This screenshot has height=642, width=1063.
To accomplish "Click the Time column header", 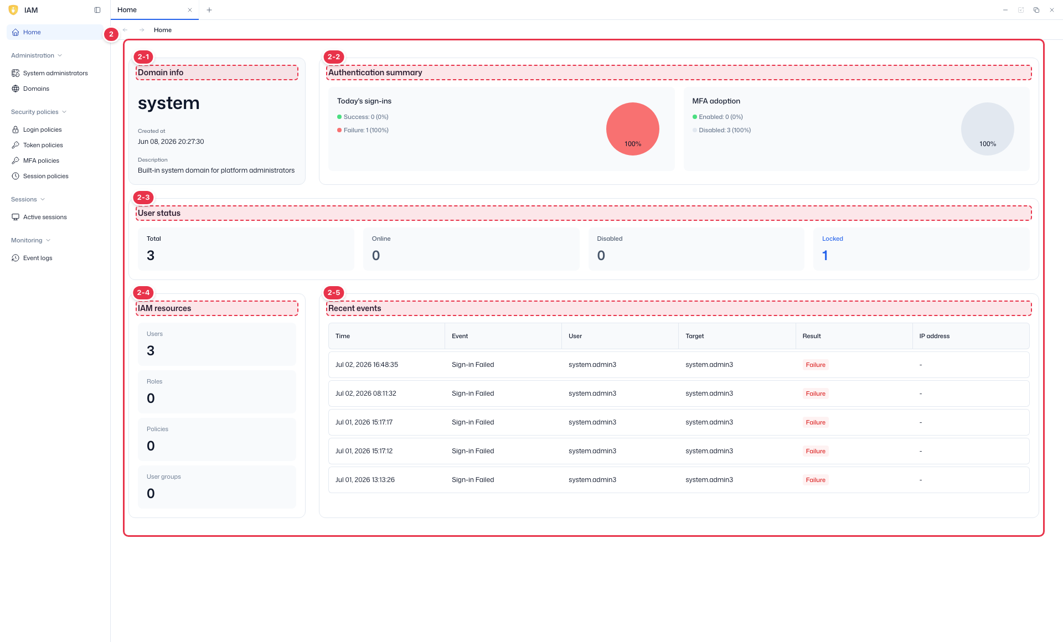I will point(386,336).
